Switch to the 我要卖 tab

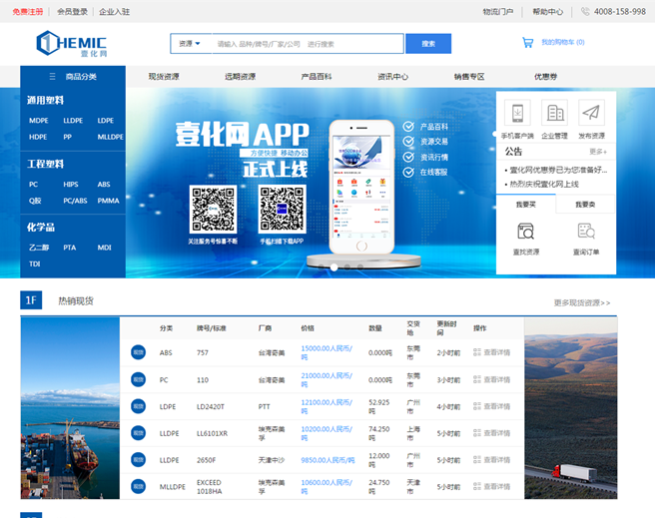[x=585, y=205]
